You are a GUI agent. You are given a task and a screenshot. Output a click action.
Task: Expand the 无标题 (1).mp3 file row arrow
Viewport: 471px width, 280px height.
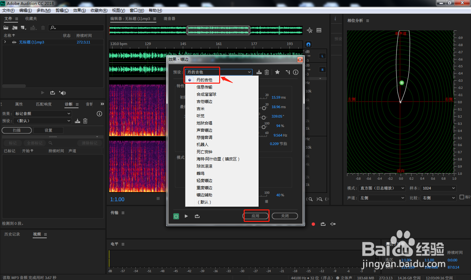click(x=5, y=42)
